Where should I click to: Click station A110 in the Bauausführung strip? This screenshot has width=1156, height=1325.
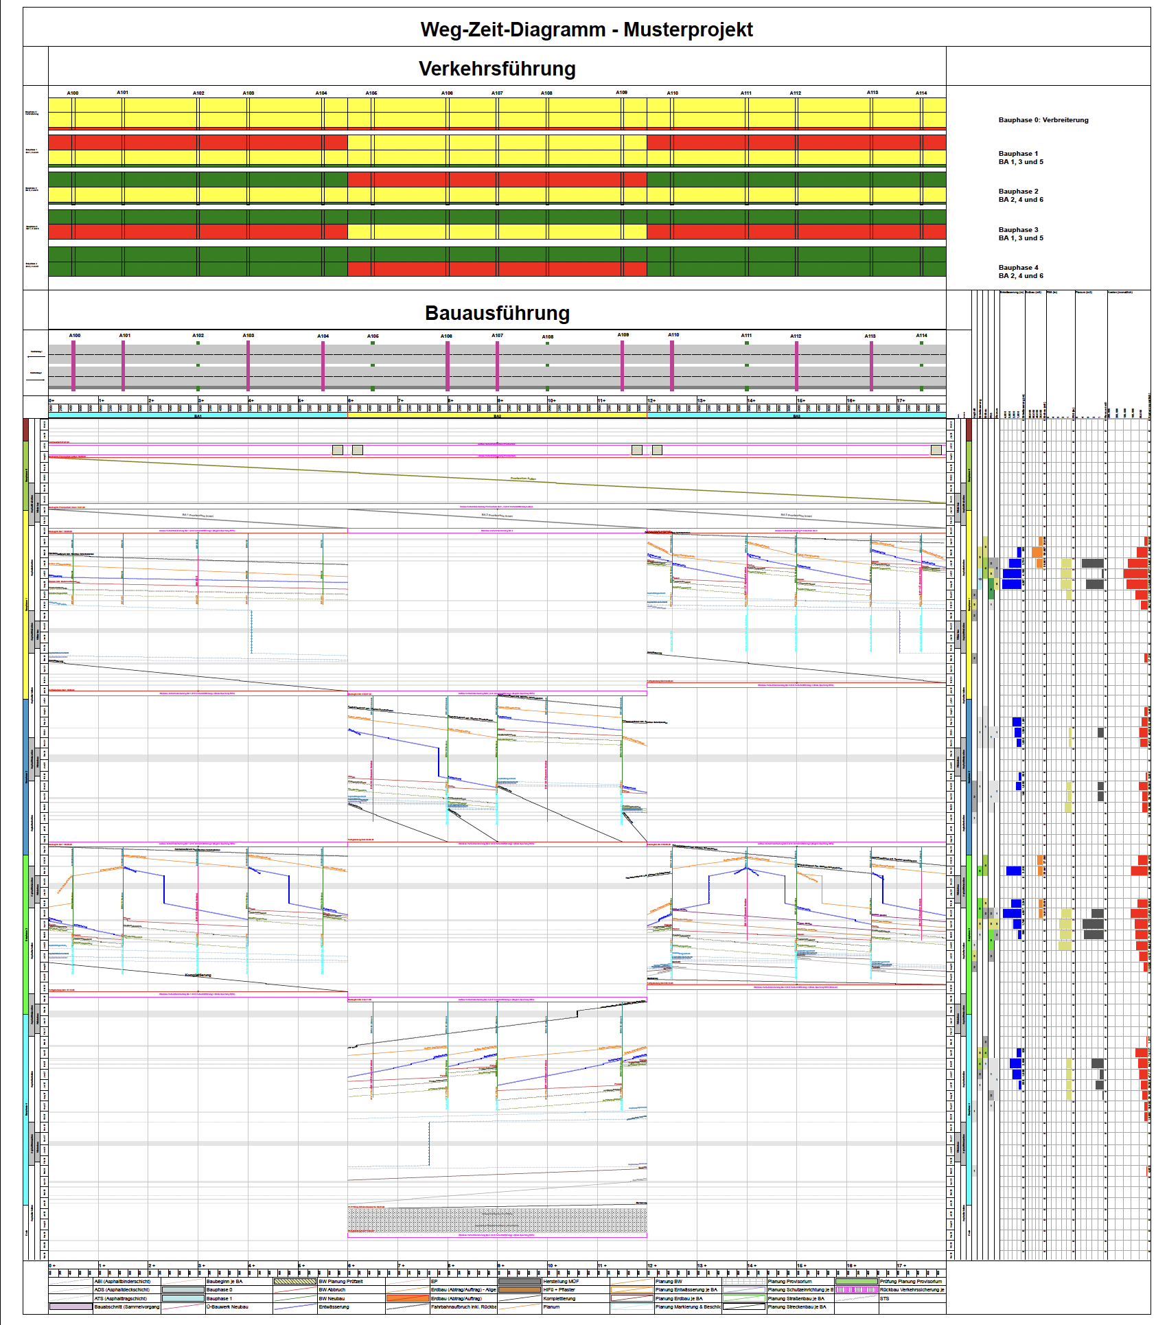tap(673, 335)
